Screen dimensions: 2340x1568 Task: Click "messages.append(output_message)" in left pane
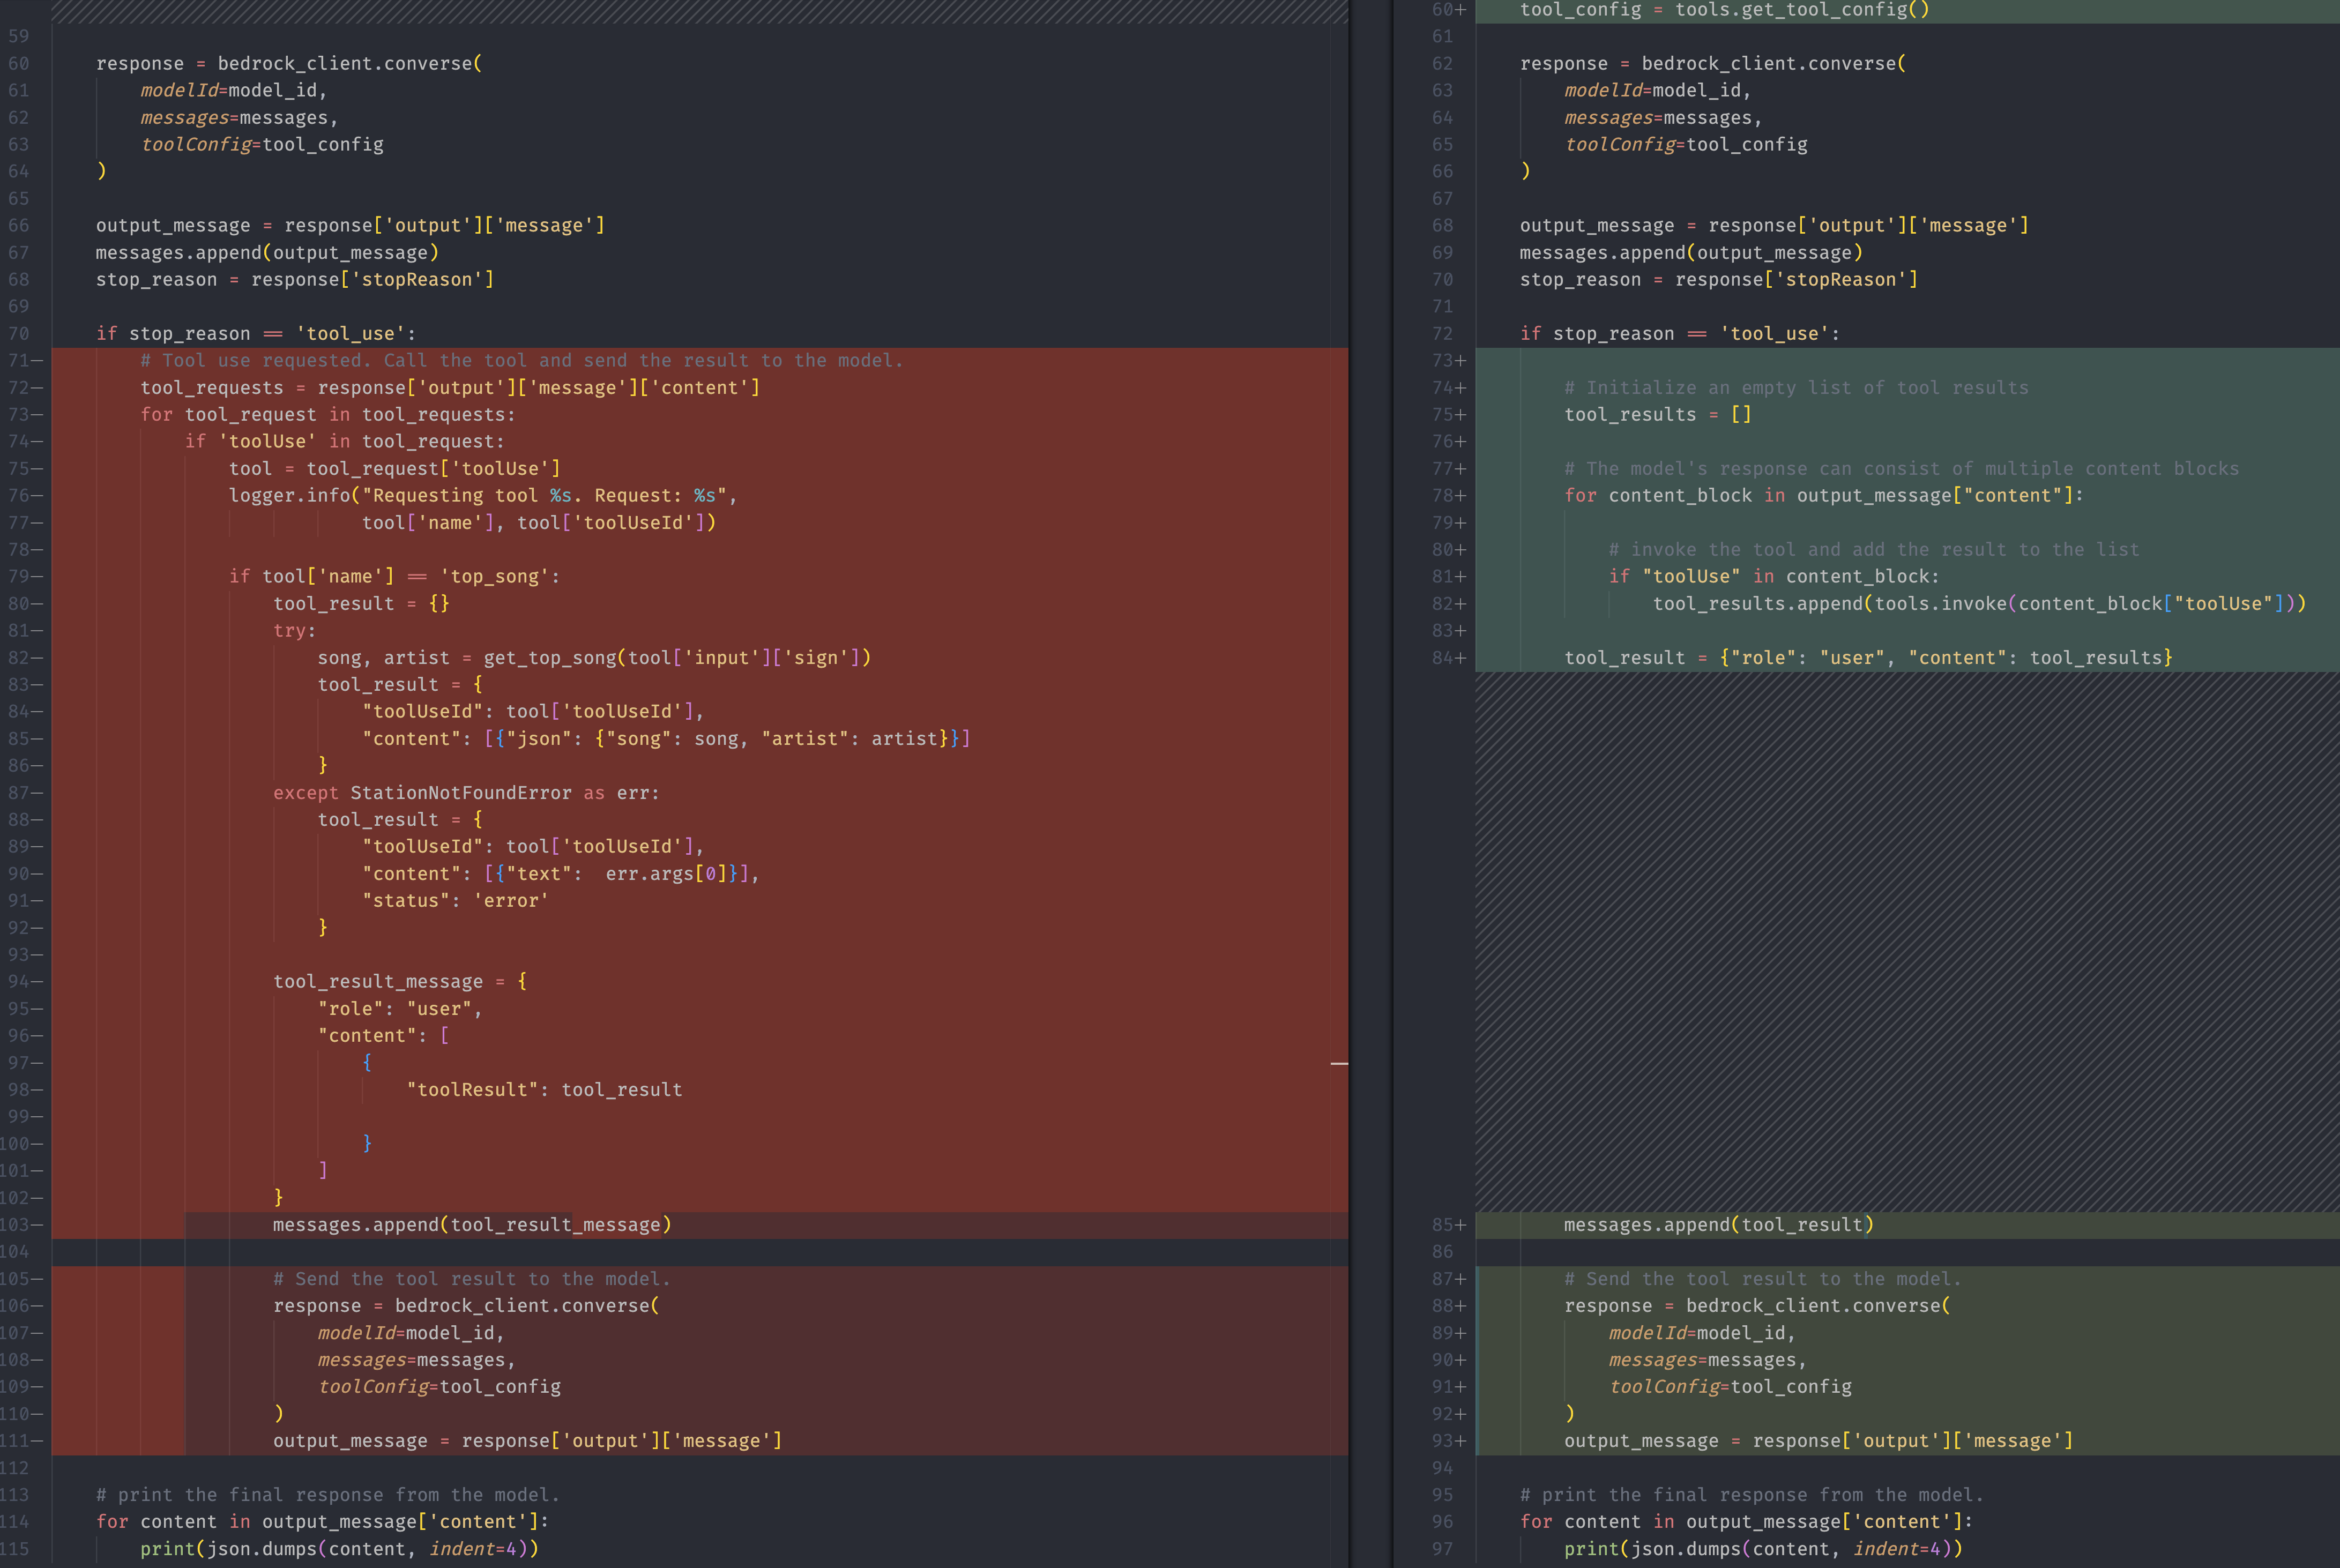[267, 253]
